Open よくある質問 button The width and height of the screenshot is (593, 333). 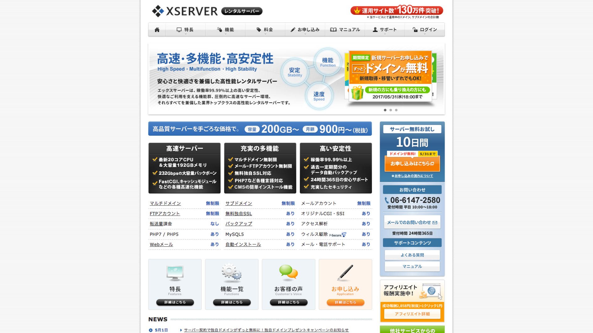coord(412,255)
